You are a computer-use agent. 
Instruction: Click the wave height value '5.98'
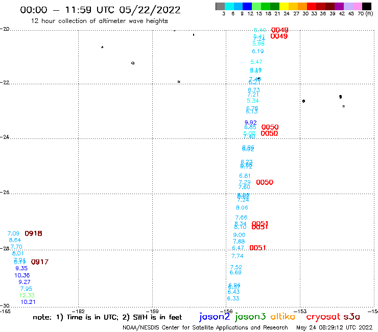(x=258, y=43)
